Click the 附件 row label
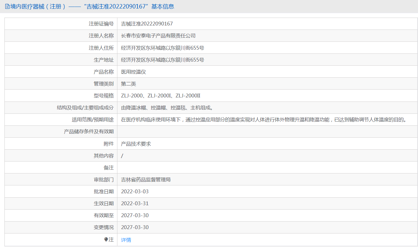Image resolution: width=418 pixels, height=247 pixels. coord(109,144)
